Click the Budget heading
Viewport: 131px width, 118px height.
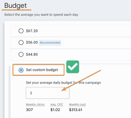click(15, 6)
